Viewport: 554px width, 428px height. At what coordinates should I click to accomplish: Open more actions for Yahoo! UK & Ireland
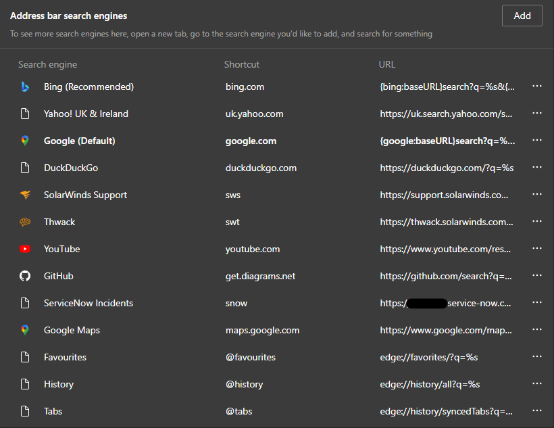point(536,113)
